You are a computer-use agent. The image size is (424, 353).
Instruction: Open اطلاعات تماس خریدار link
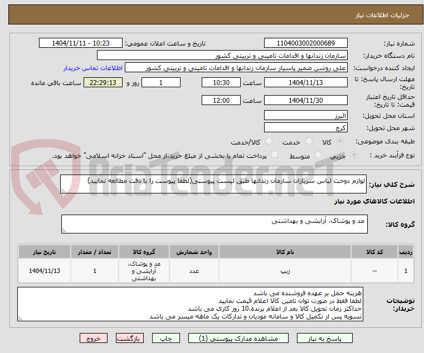93,68
